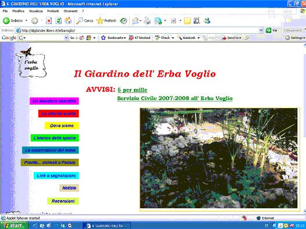Click the printer icon in toolbar
The height and width of the screenshot is (229, 306).
click(x=147, y=21)
